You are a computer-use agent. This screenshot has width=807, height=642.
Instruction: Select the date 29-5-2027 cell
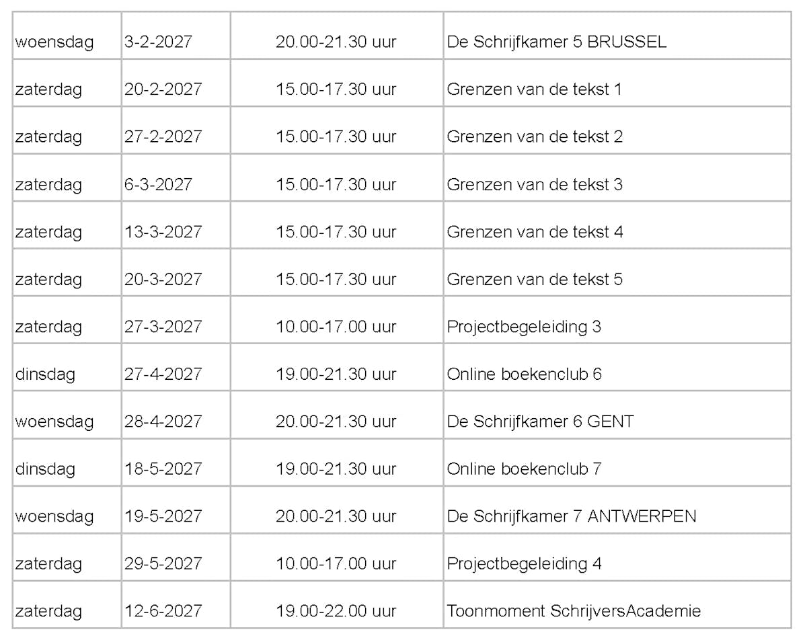coord(163,563)
